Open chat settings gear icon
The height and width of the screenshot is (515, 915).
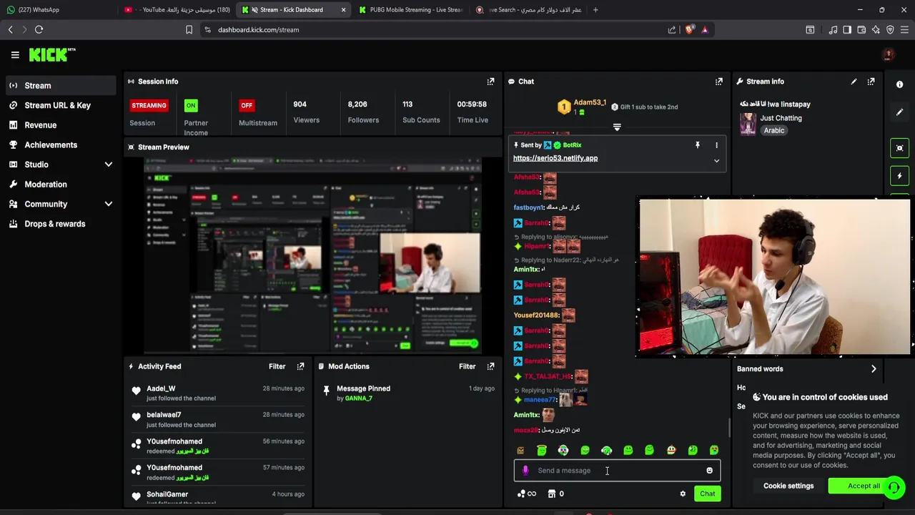(x=683, y=494)
